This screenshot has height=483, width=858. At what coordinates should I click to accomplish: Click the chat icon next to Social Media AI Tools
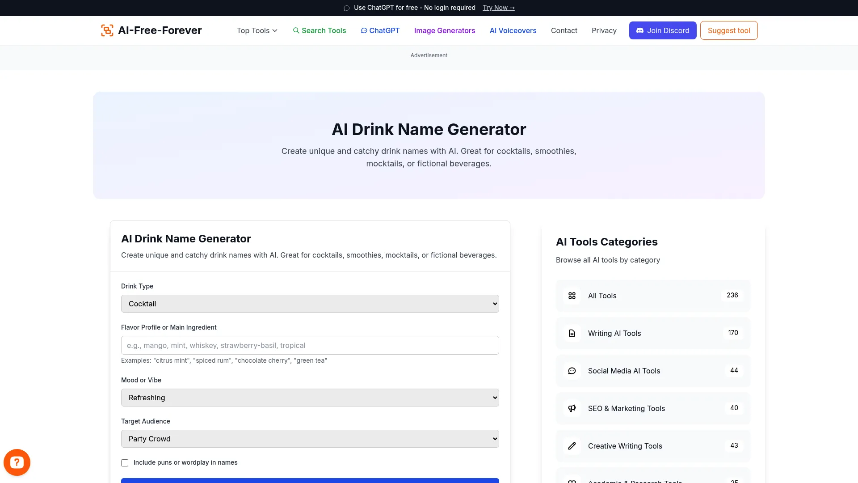[572, 371]
